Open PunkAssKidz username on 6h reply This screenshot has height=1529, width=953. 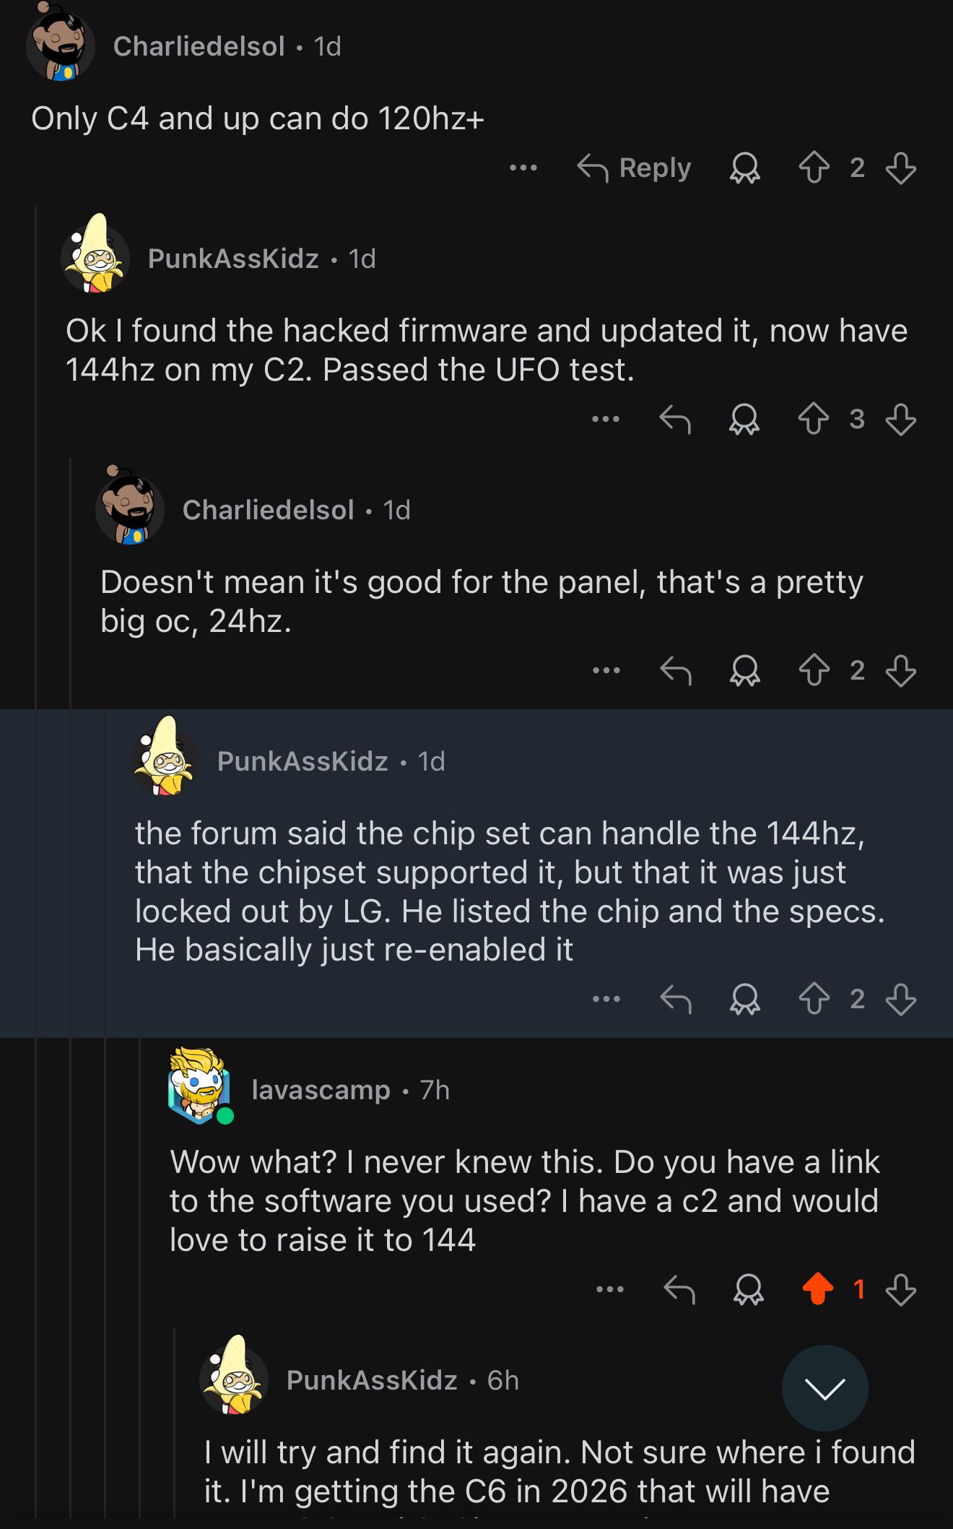tap(372, 1380)
